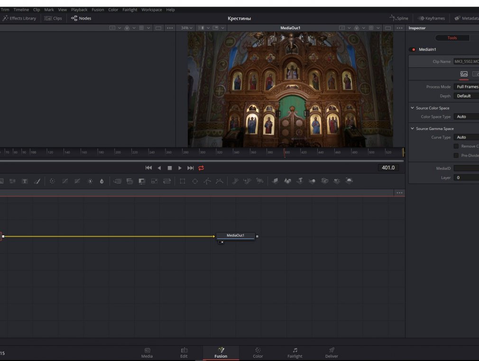Click the current frame field showing 401.0

pos(388,167)
